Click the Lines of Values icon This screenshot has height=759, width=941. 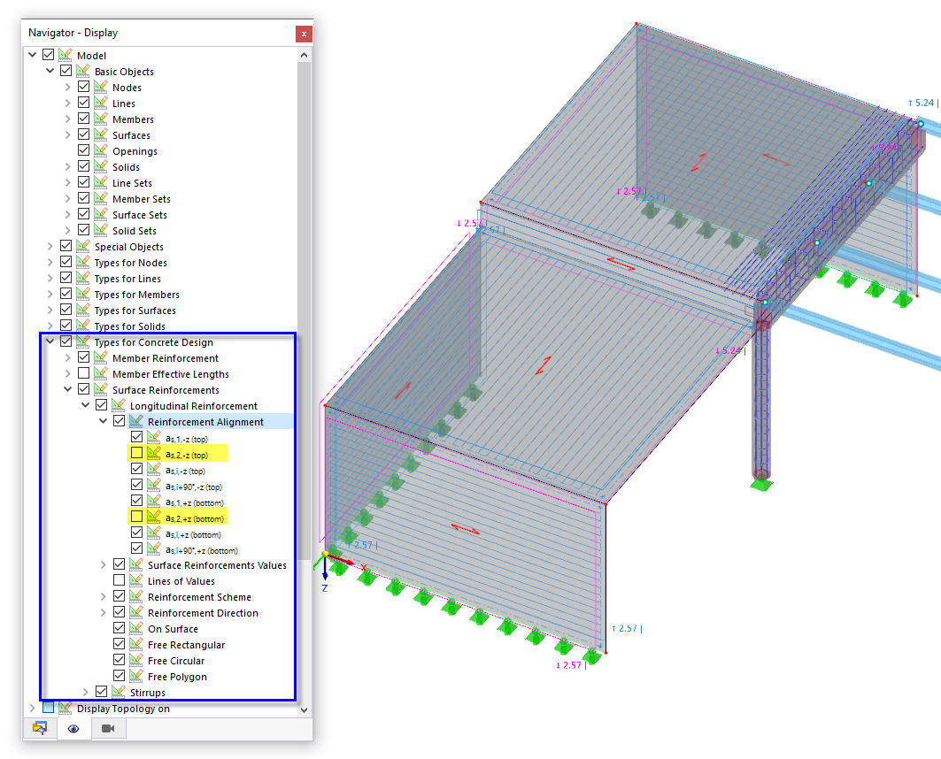(x=136, y=581)
